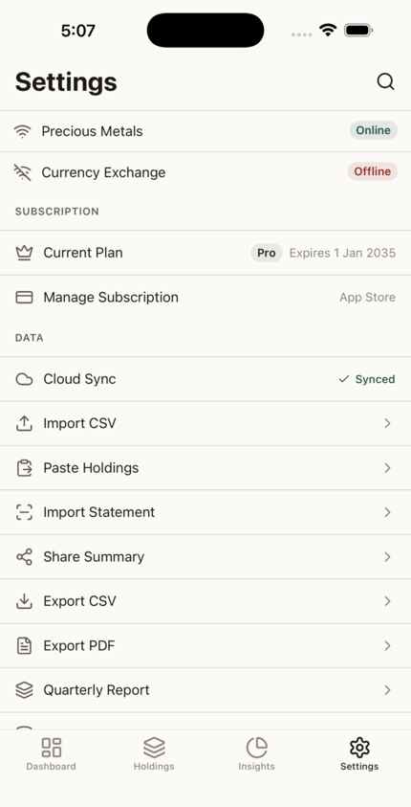
Task: Switch to the Insights tab
Action: tap(256, 753)
